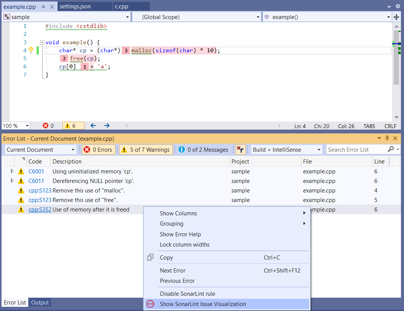The width and height of the screenshot is (404, 311).
Task: Toggle the 0 Errors filter
Action: (99, 149)
